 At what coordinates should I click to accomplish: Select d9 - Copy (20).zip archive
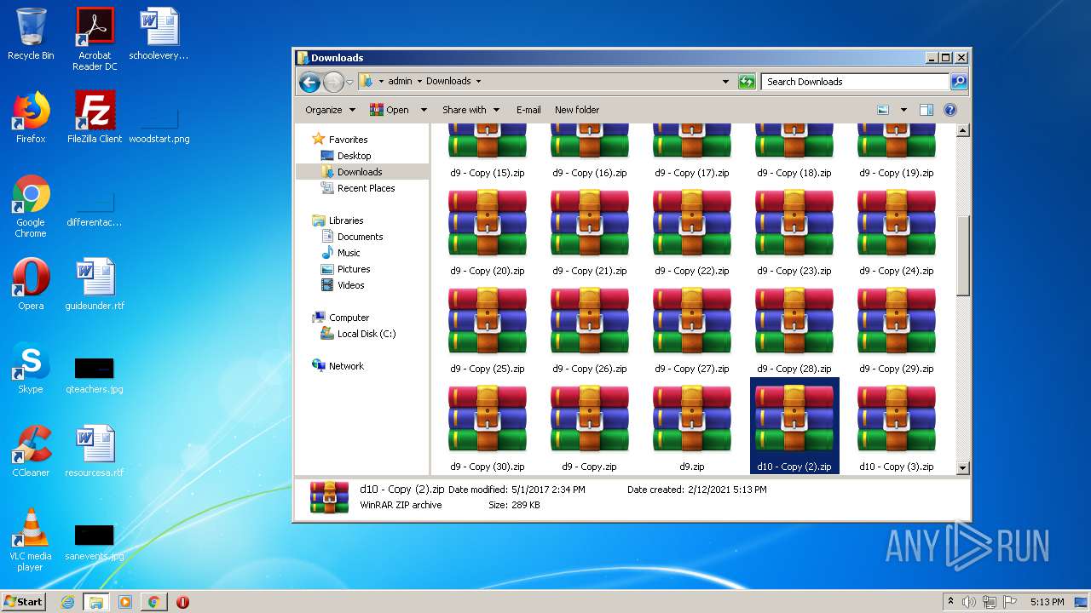pos(488,232)
